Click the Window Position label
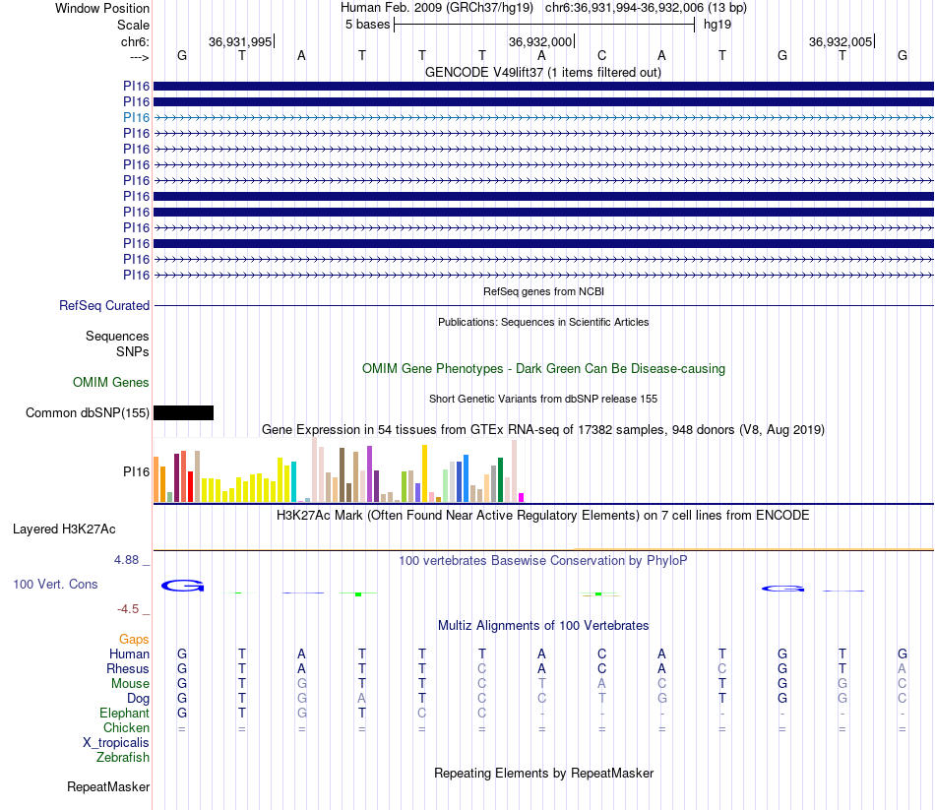 click(x=102, y=8)
